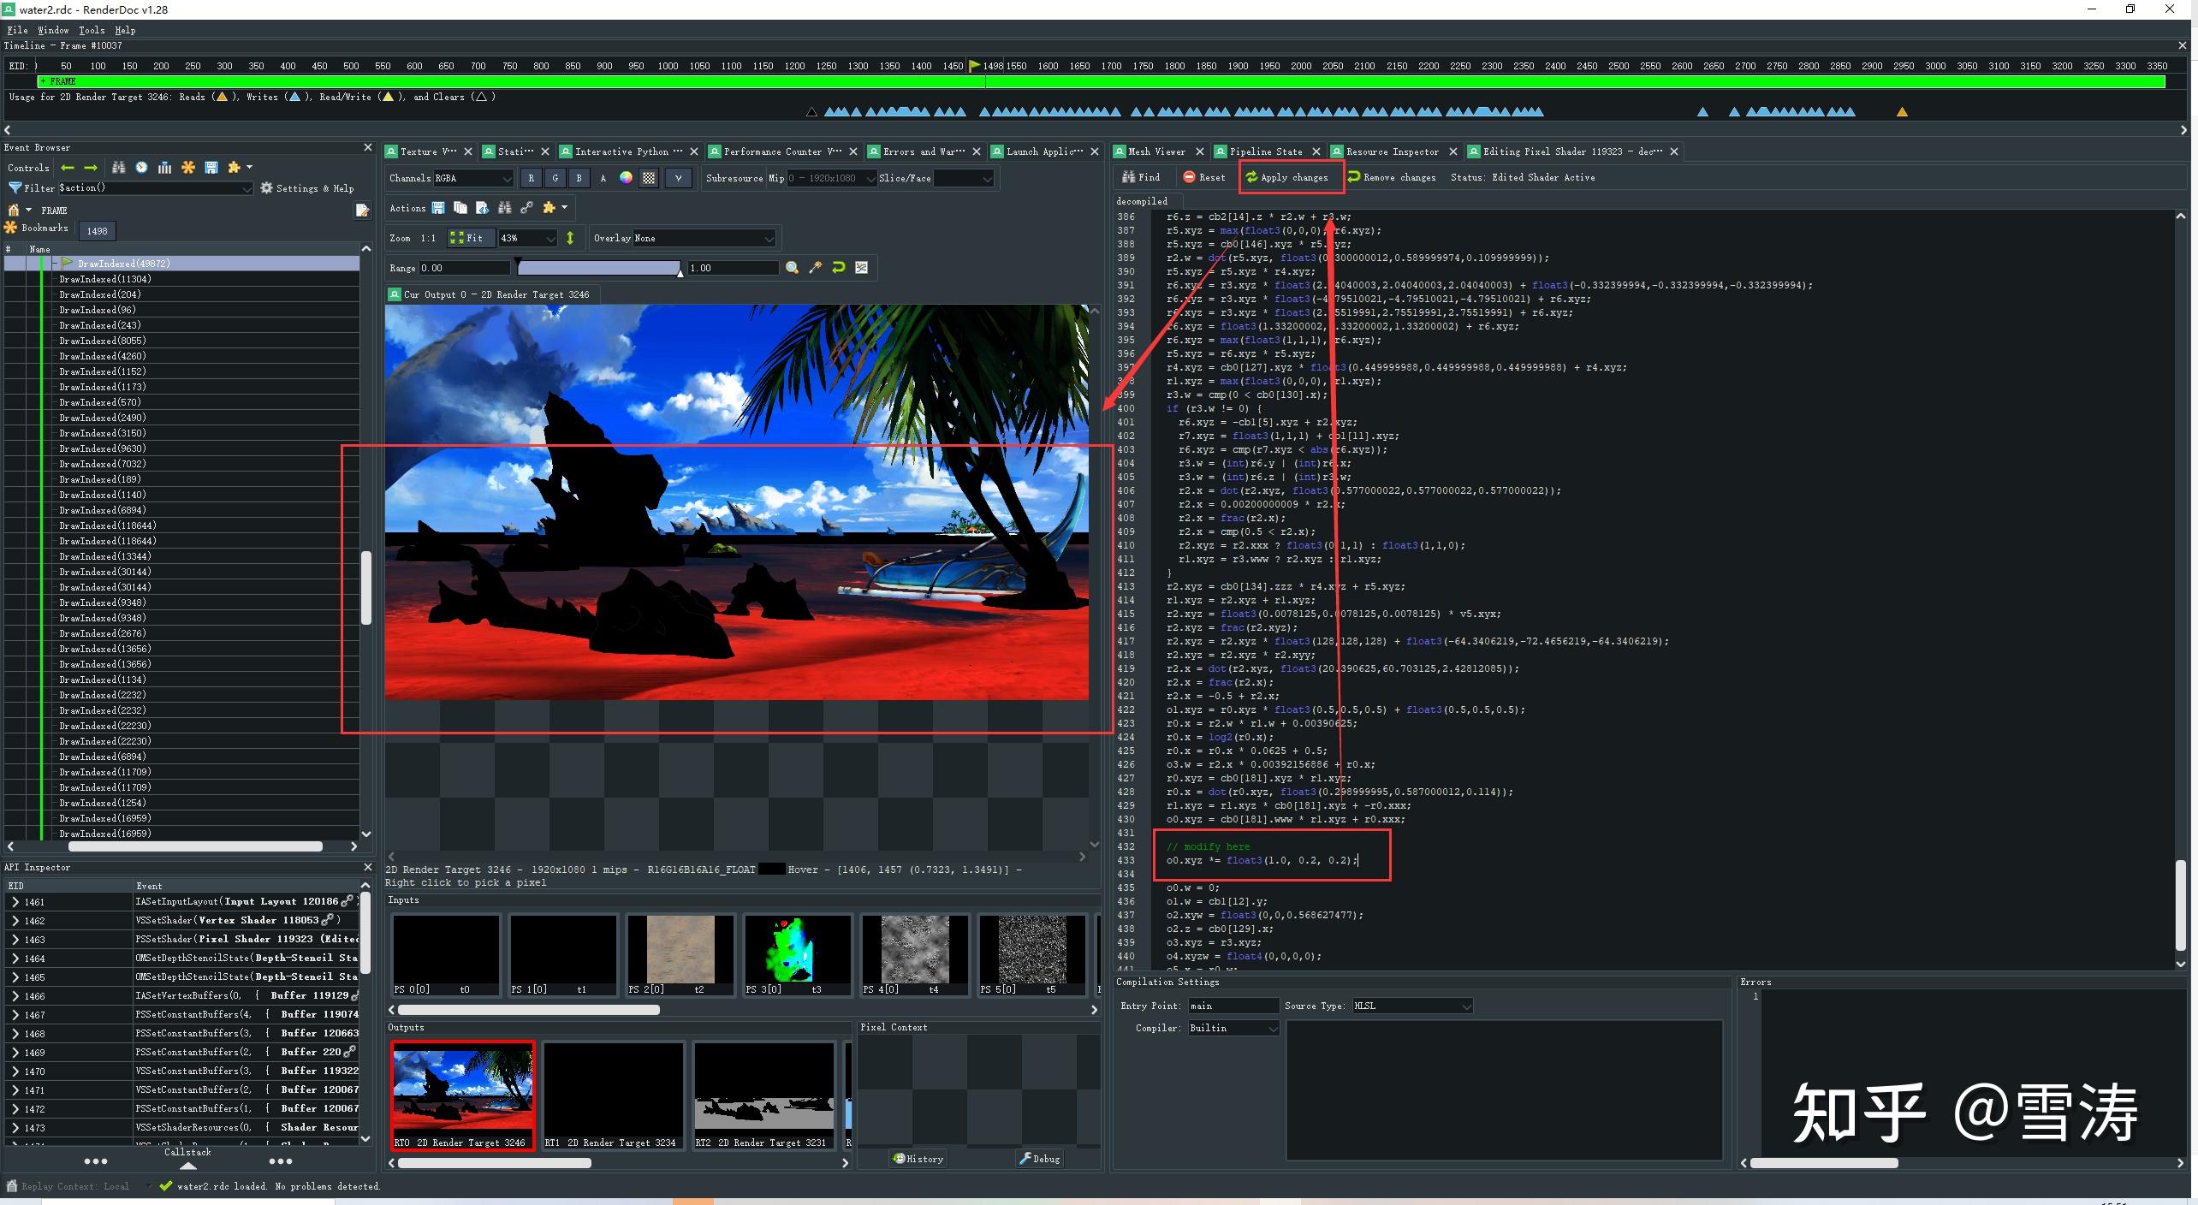
Task: Pick auto-fit range wand icon
Action: pyautogui.click(x=816, y=268)
